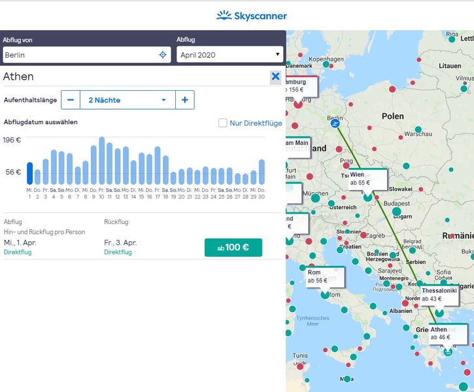
Task: Click the Fr., 3. Apr. return date text
Action: pyautogui.click(x=120, y=242)
